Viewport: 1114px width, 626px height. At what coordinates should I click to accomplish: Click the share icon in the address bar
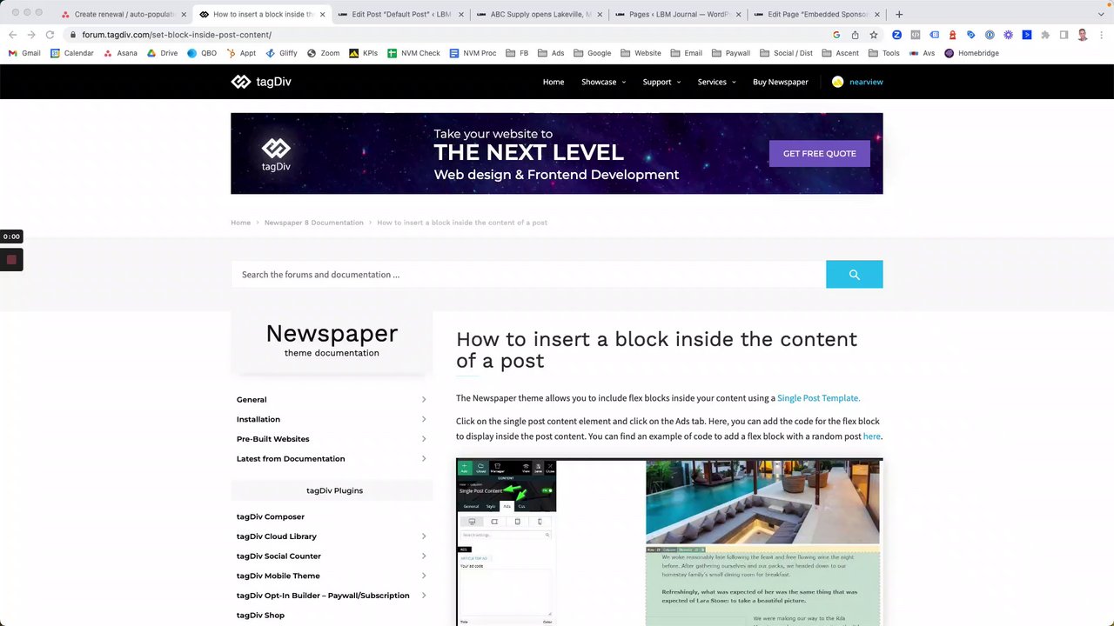(855, 35)
